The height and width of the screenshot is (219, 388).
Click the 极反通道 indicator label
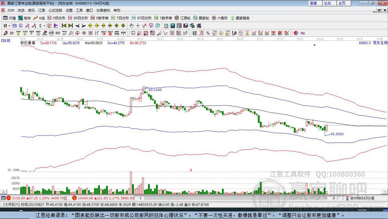(28, 43)
